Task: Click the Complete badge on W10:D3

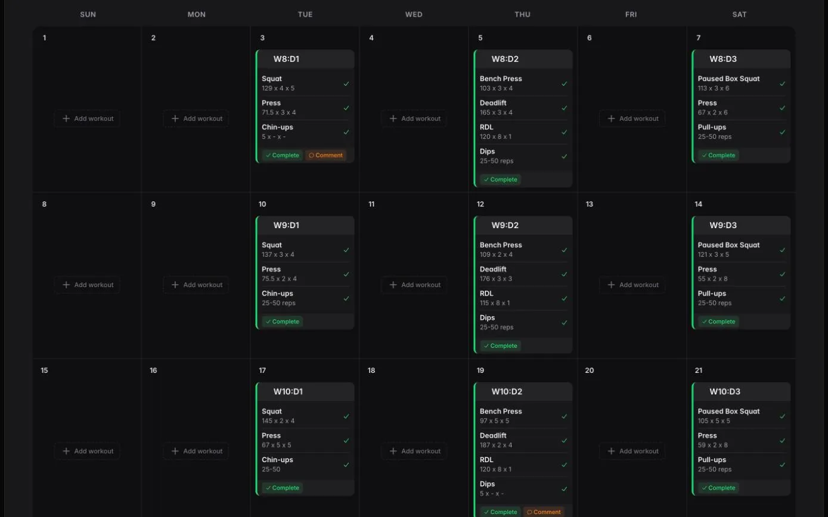Action: click(718, 487)
